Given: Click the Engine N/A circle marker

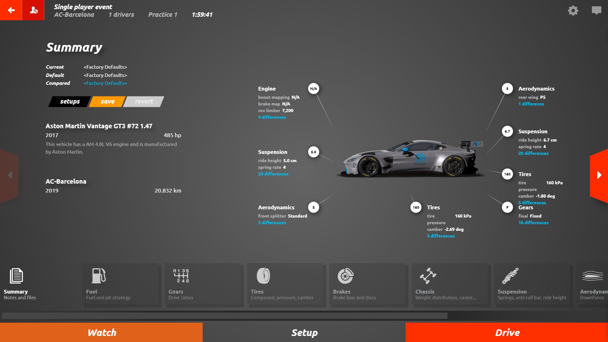Looking at the screenshot, I should coord(313,89).
